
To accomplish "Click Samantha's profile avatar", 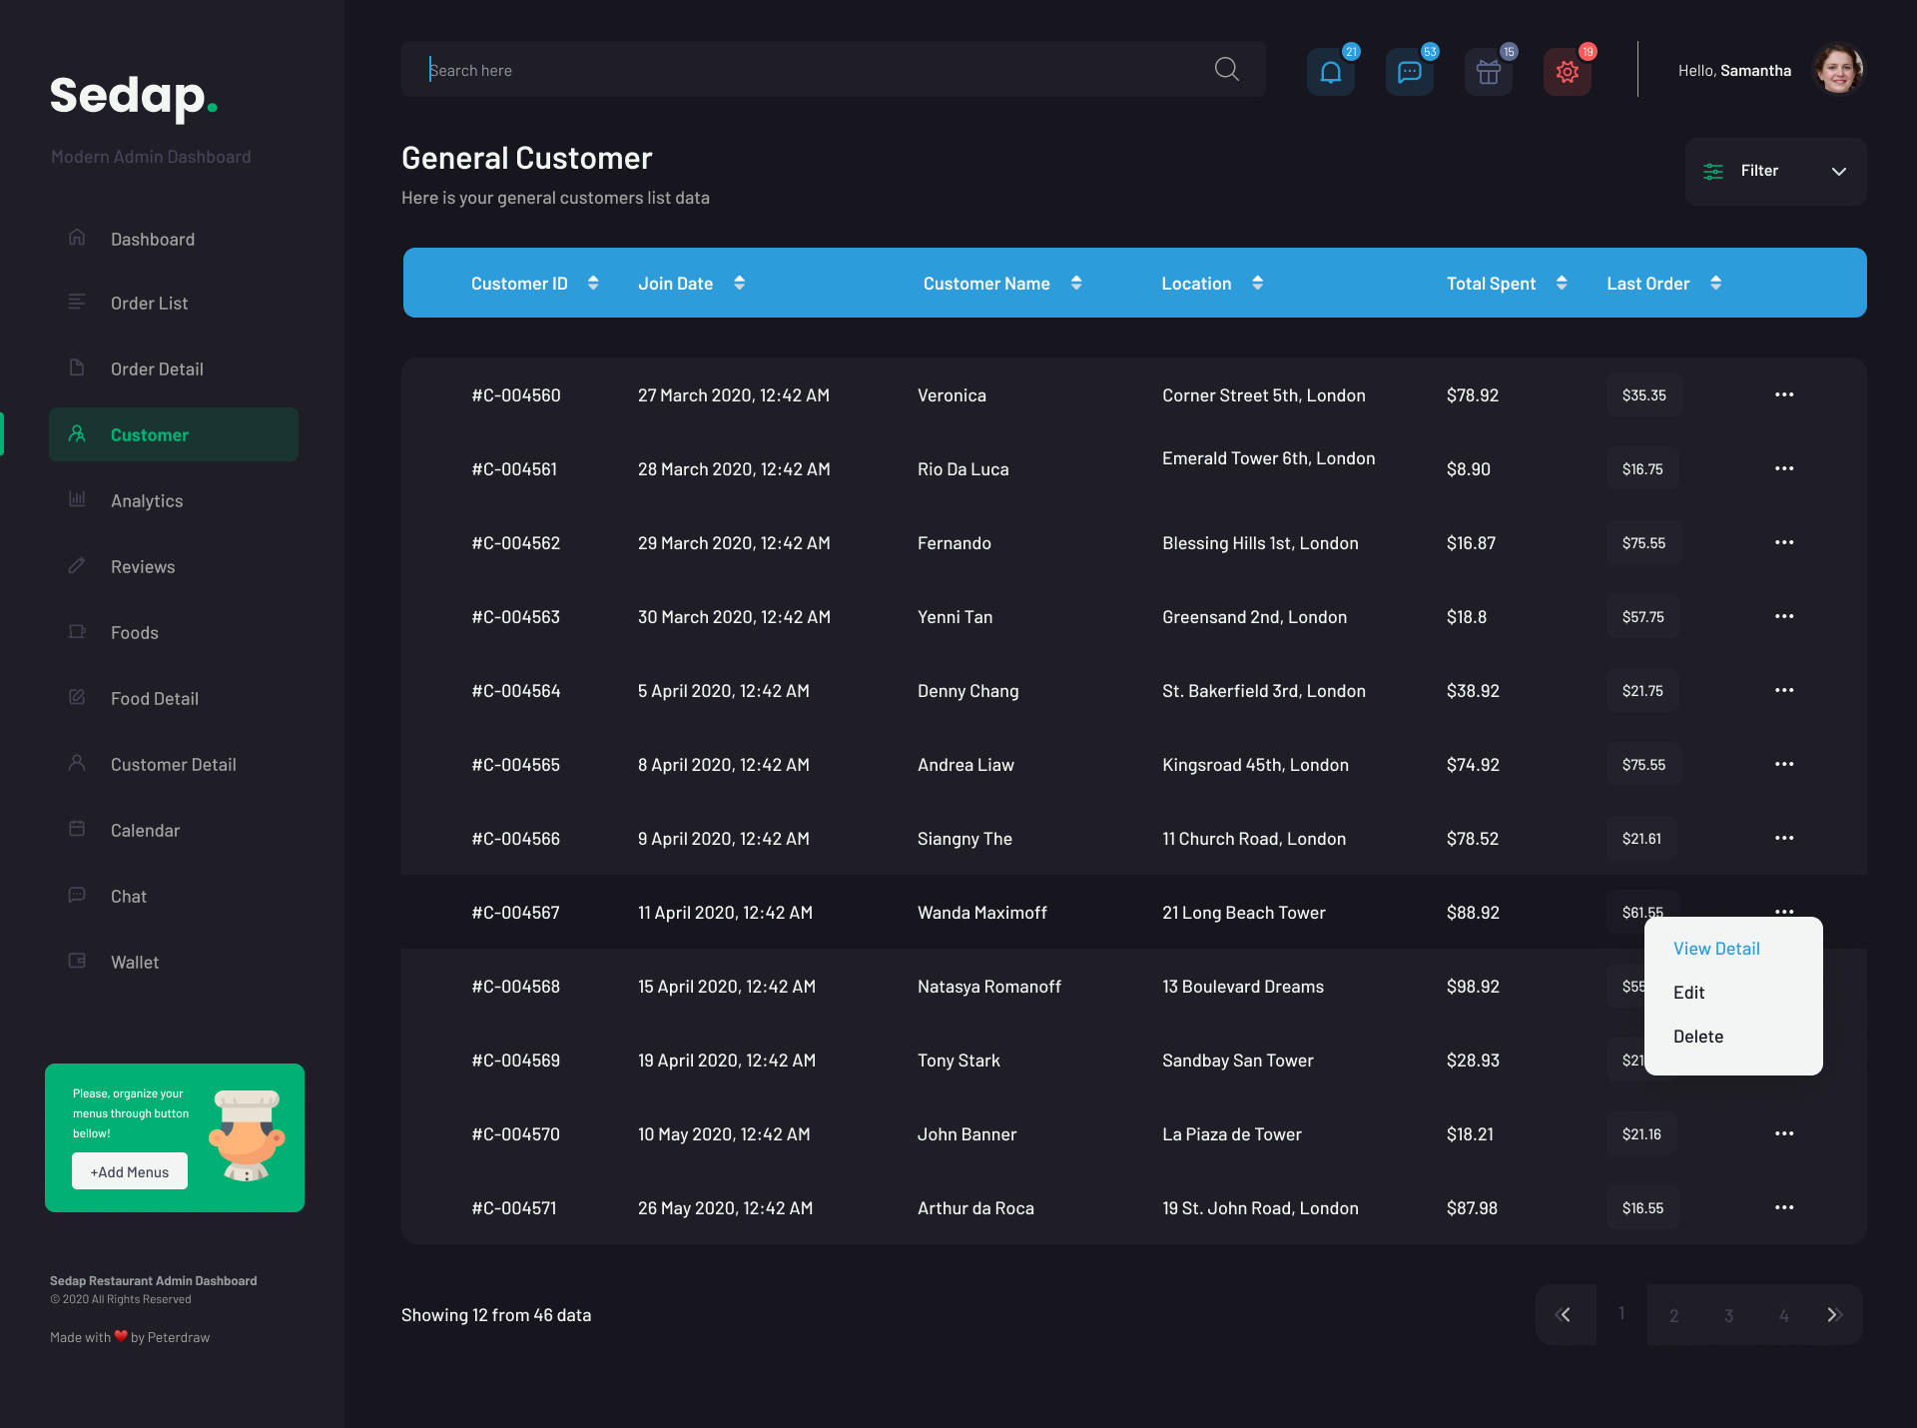I will tap(1838, 70).
